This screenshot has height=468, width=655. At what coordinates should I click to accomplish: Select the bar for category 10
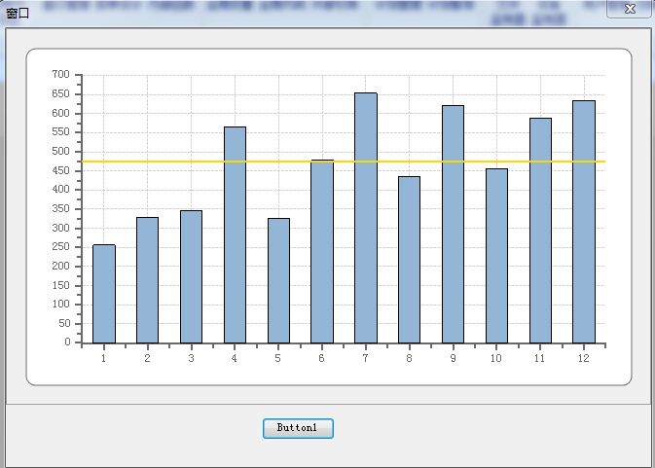tap(496, 256)
